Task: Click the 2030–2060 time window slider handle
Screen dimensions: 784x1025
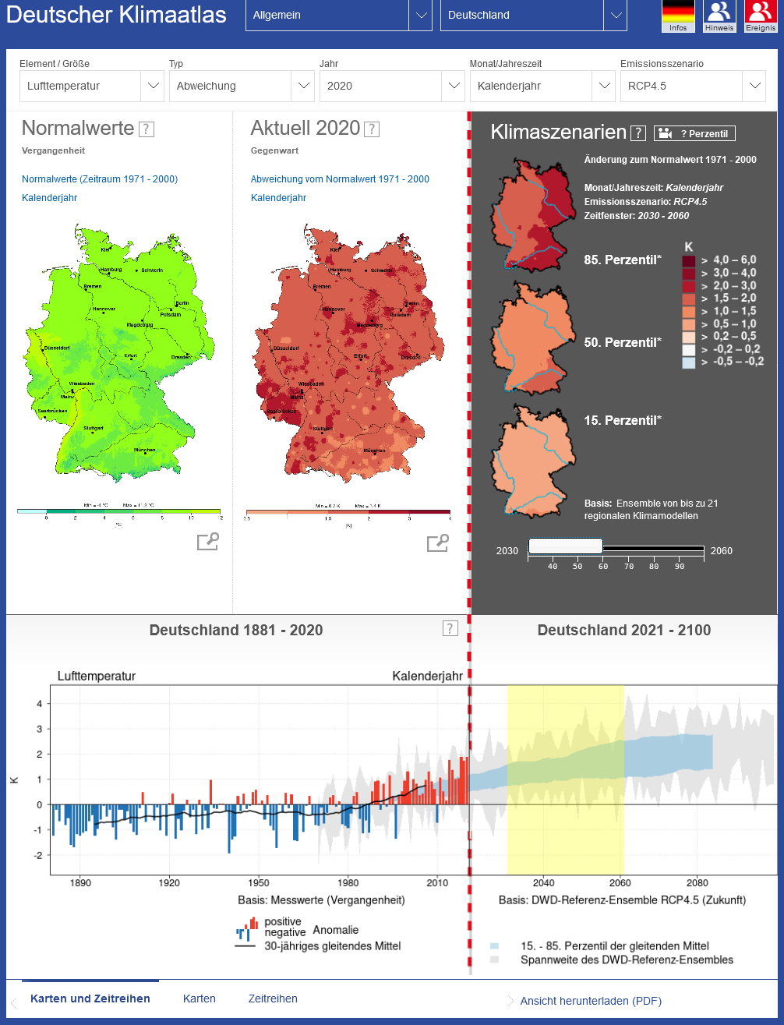Action: coord(566,546)
